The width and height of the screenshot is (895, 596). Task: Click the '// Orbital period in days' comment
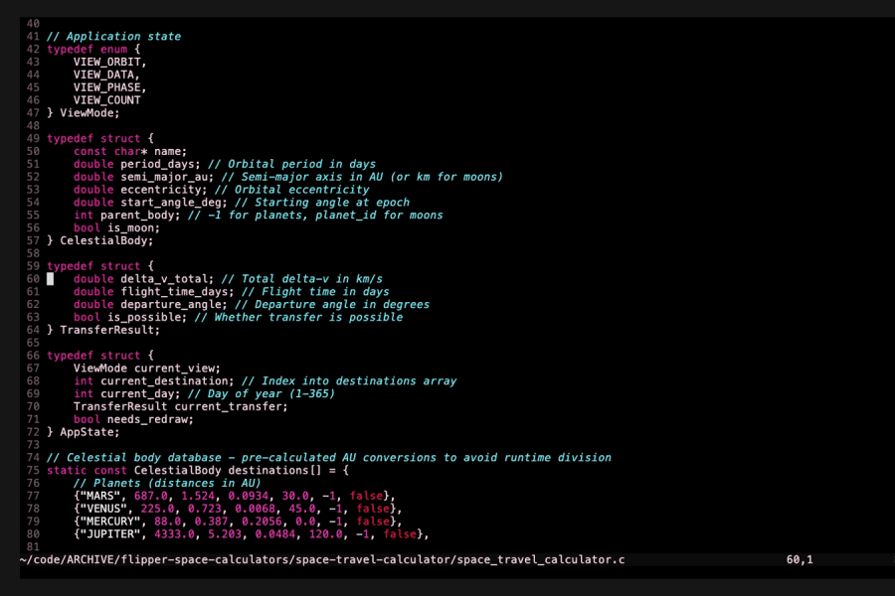click(291, 164)
